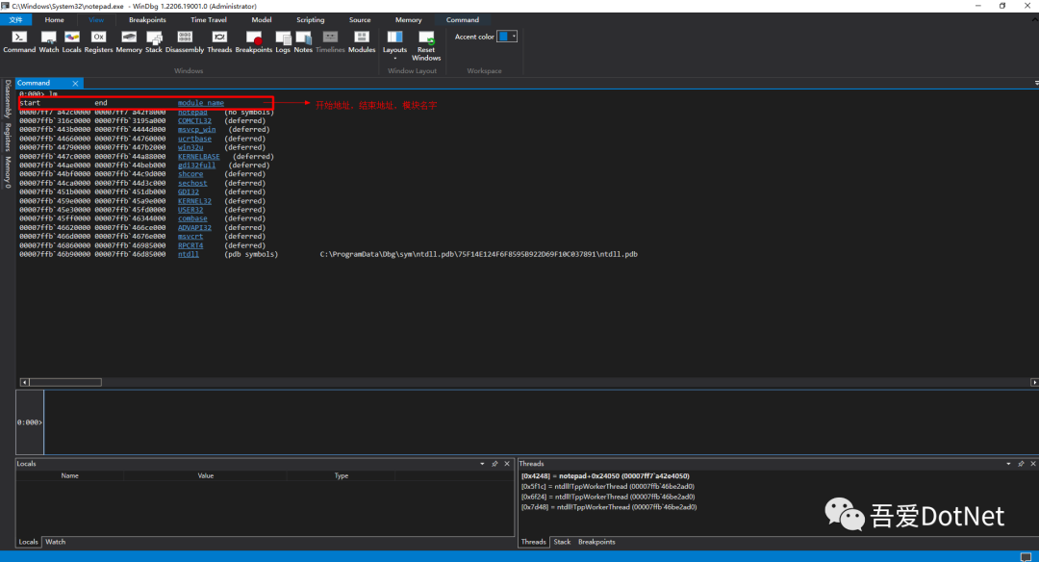The width and height of the screenshot is (1039, 562).
Task: Open the Registers window
Action: coord(98,41)
